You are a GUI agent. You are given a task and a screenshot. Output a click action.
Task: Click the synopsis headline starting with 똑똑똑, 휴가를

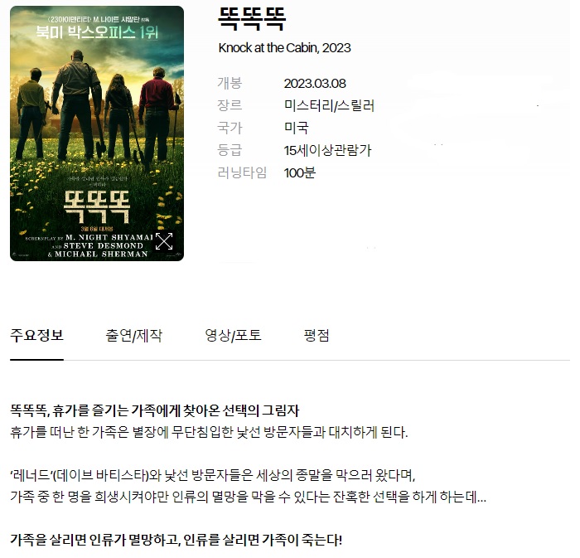coord(155,410)
